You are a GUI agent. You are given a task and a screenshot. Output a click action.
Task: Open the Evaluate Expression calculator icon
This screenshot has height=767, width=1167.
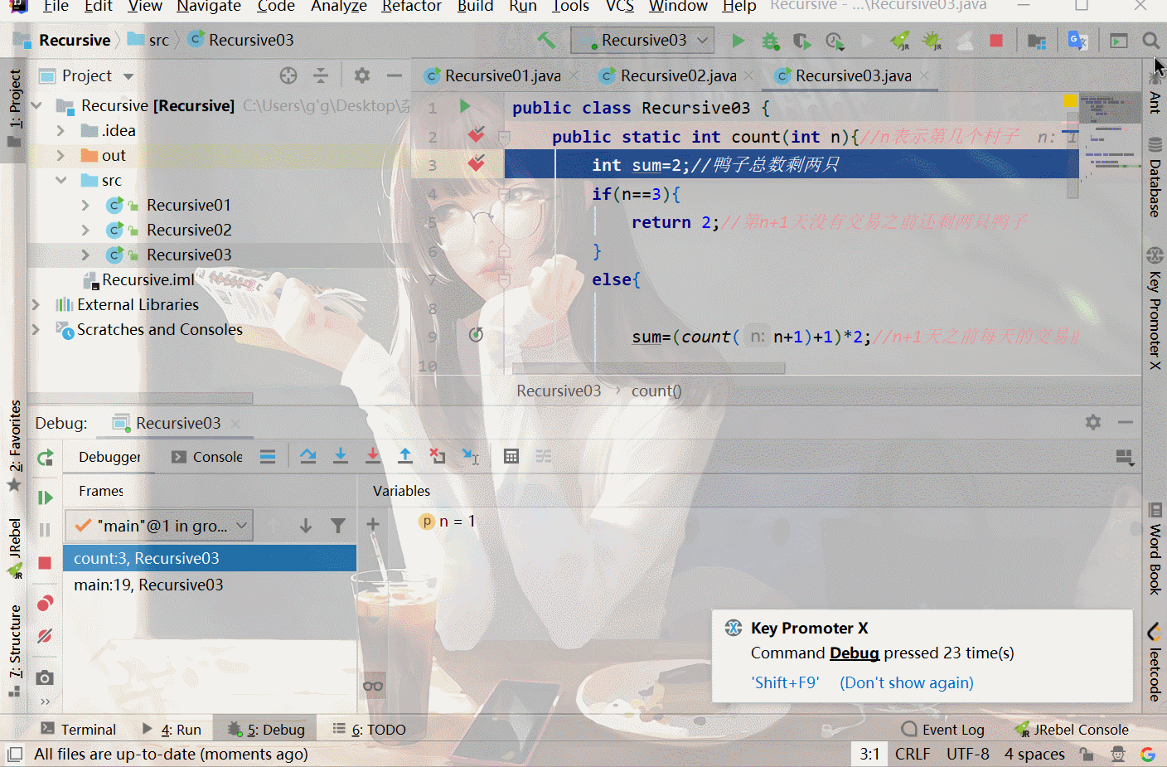511,456
